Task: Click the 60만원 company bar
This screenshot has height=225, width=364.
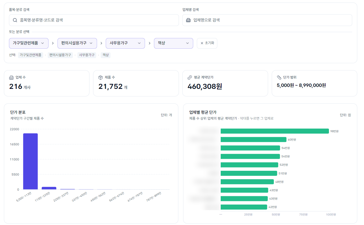Action: [254, 139]
